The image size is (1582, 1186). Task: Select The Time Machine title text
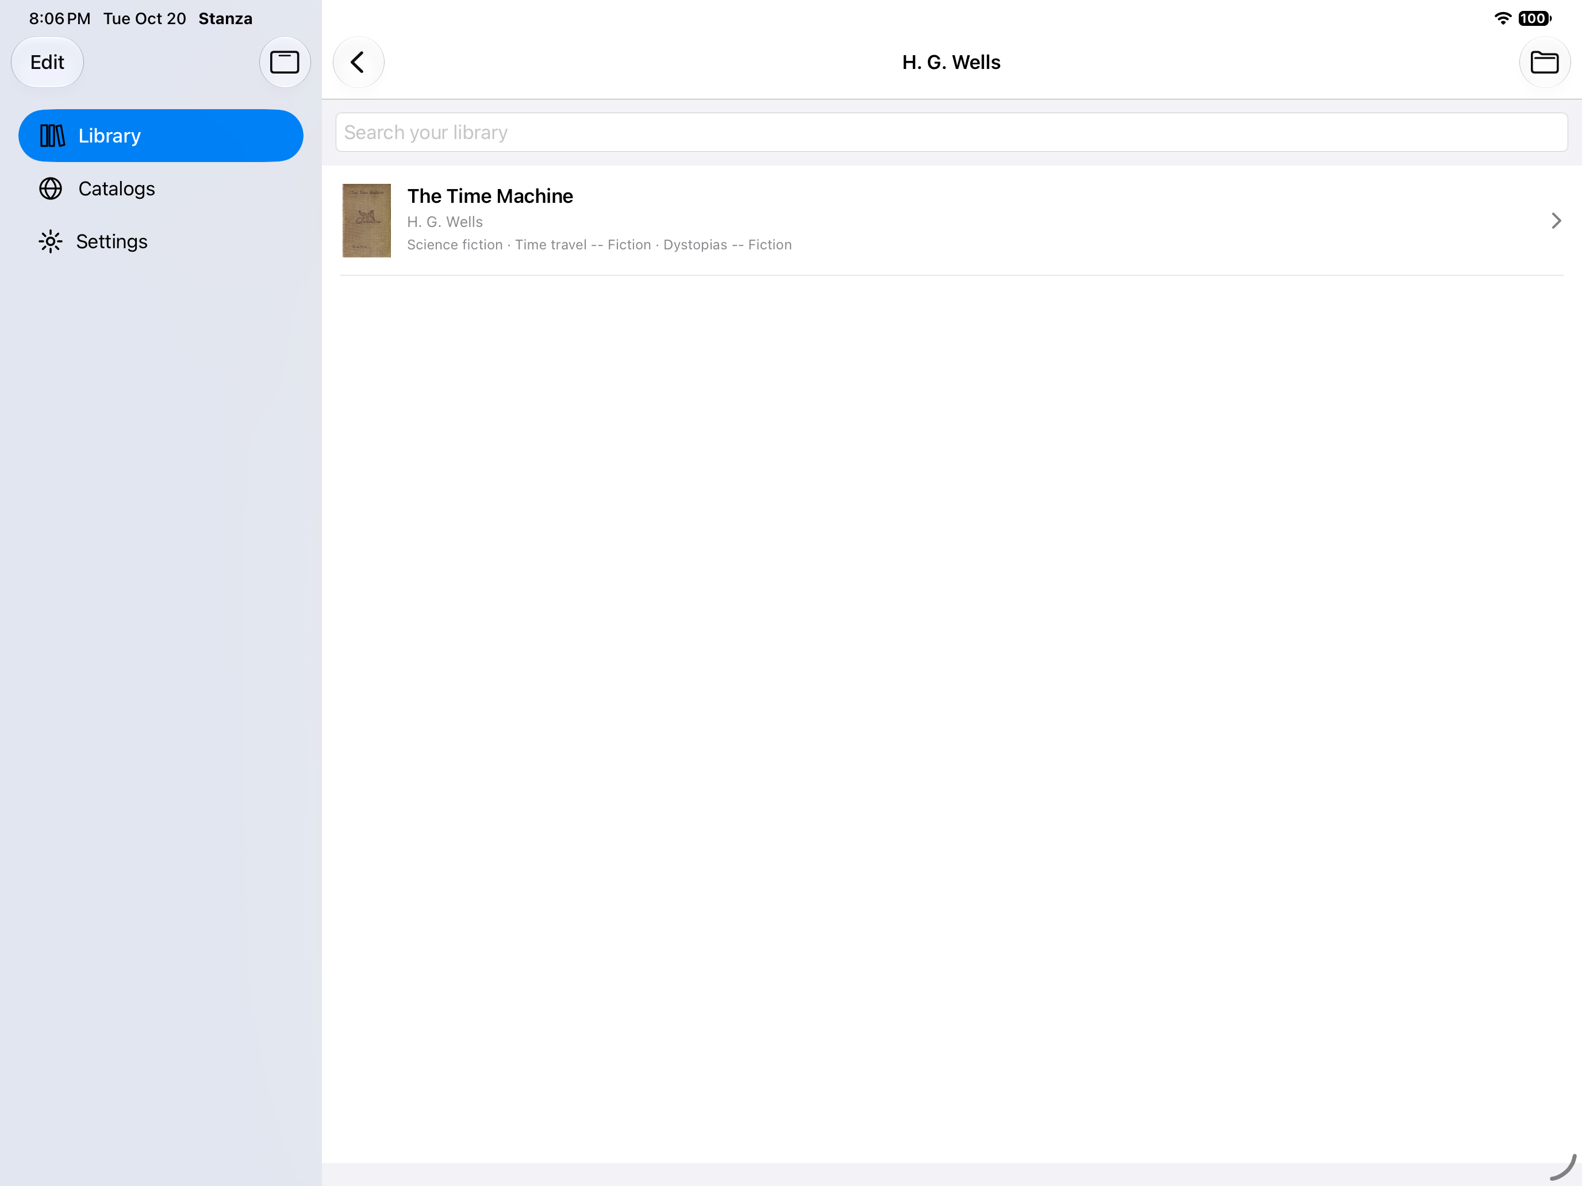coord(490,196)
